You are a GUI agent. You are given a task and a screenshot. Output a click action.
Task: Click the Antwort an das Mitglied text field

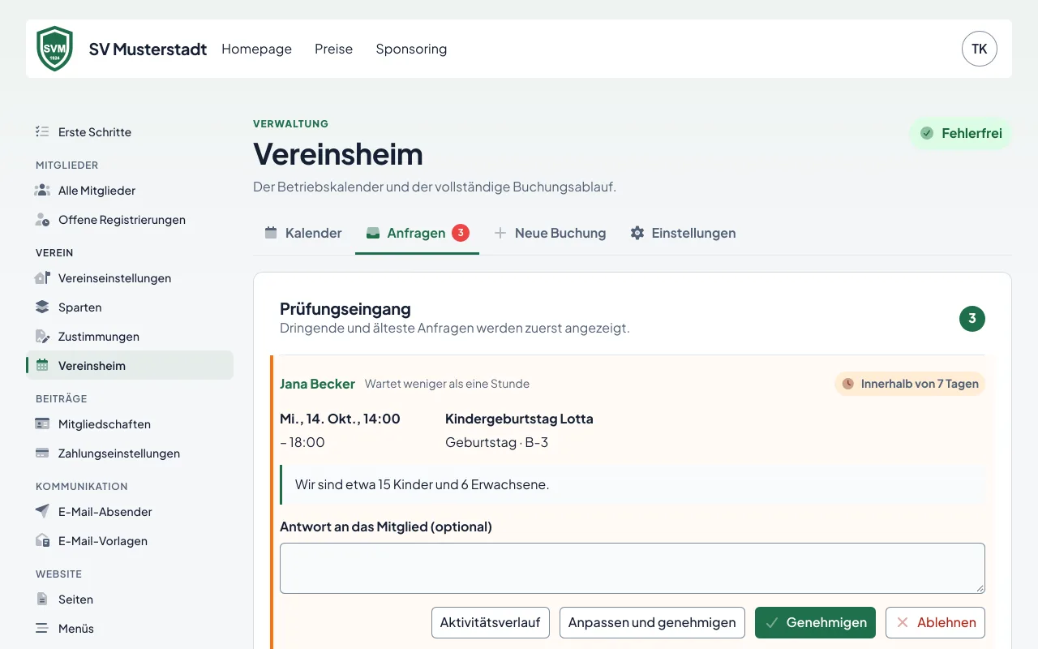pos(633,568)
